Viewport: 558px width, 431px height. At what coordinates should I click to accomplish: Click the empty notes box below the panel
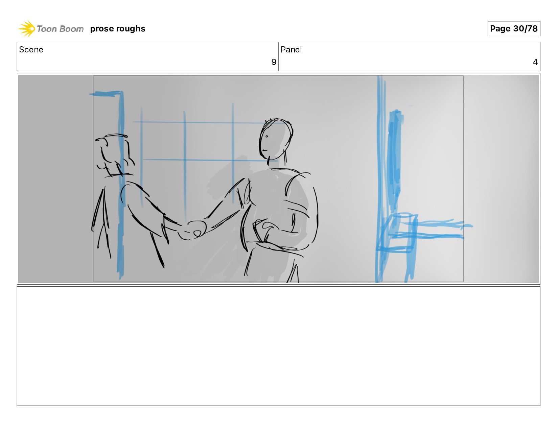coord(278,346)
